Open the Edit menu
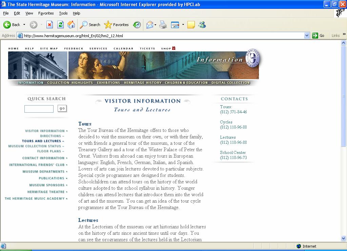 (x=17, y=13)
